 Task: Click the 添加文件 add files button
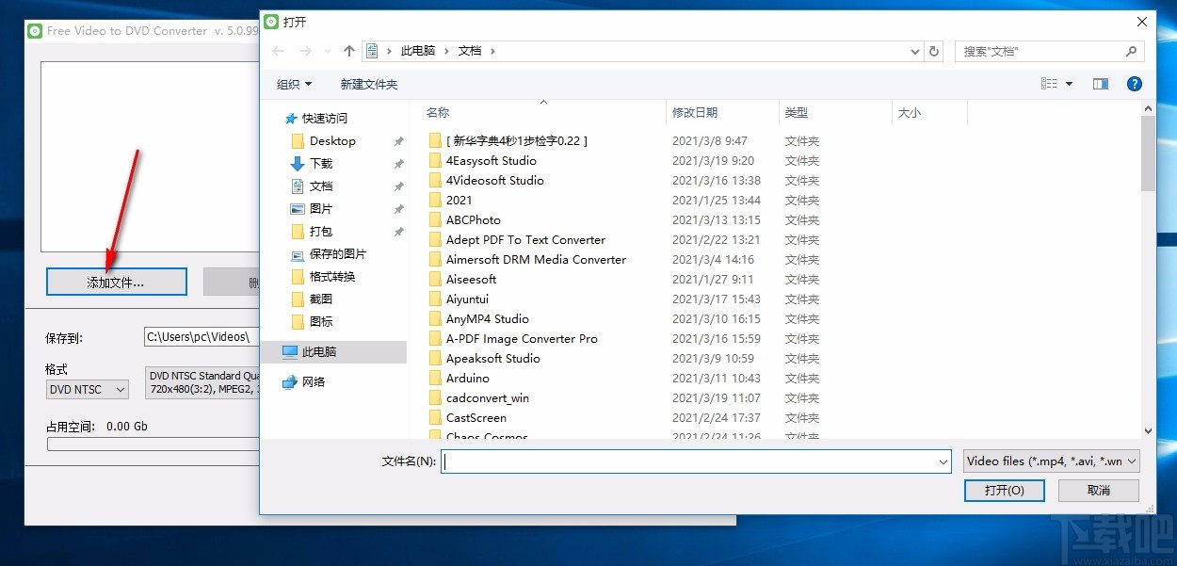(x=116, y=281)
